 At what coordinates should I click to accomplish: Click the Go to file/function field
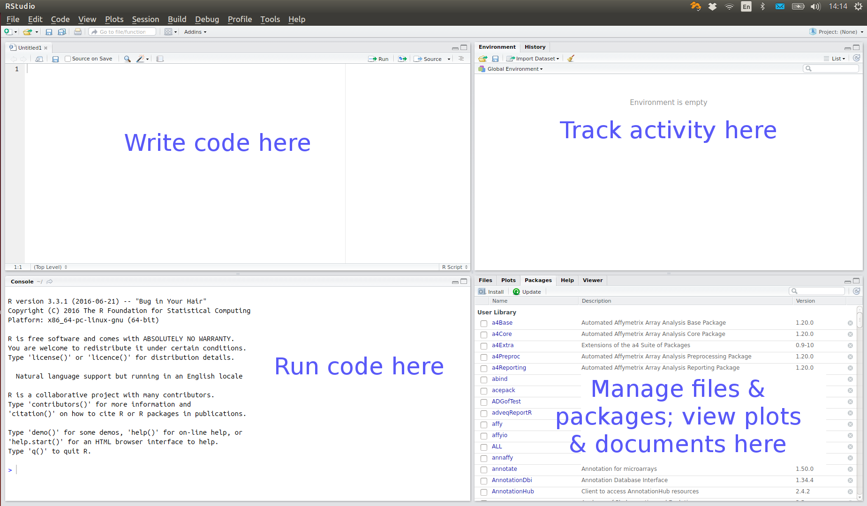(123, 32)
